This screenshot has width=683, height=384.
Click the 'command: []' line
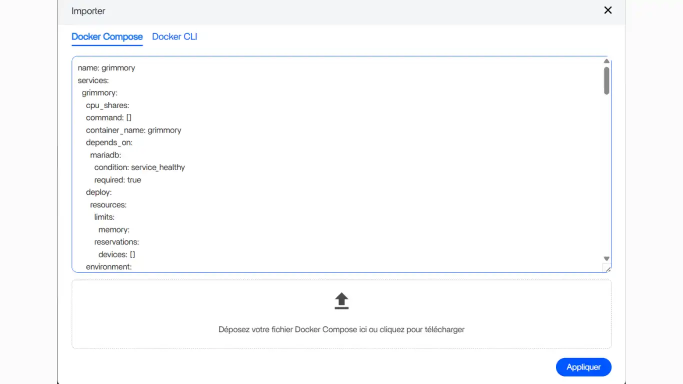pyautogui.click(x=108, y=117)
